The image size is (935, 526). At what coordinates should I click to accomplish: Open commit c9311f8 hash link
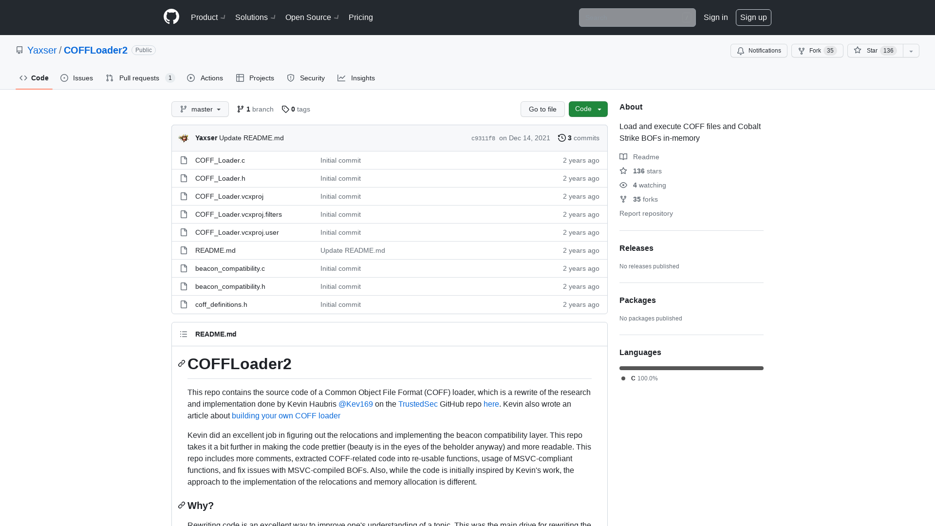(483, 138)
